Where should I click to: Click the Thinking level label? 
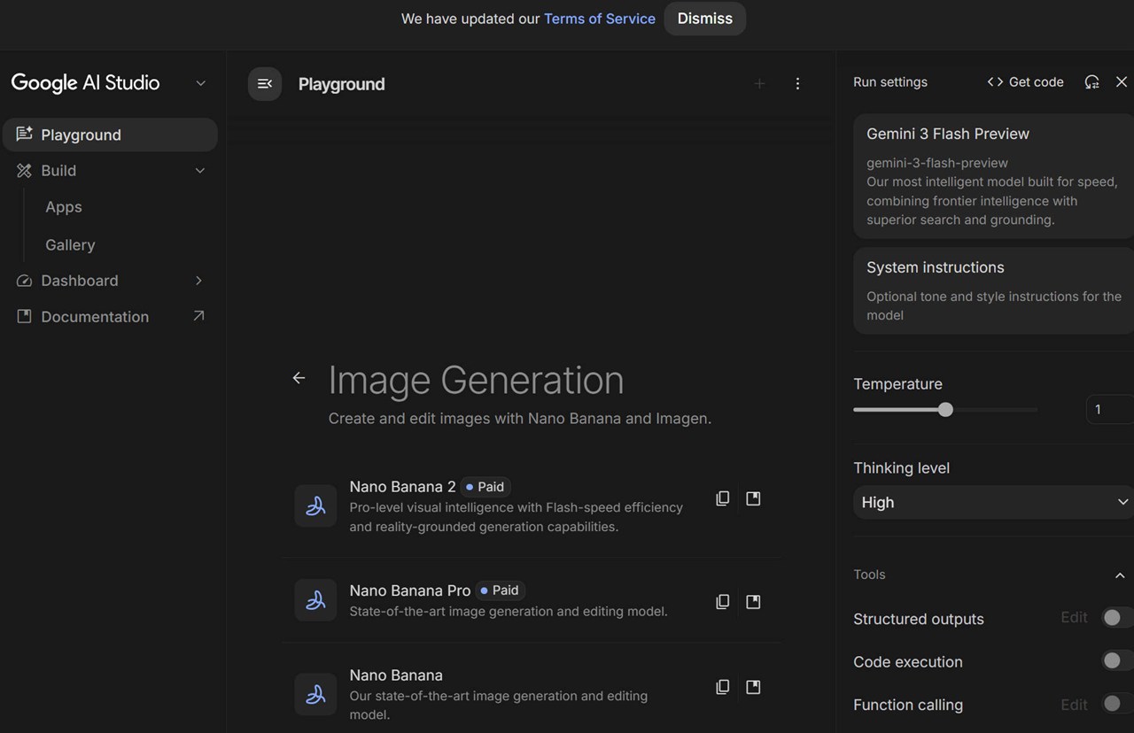(x=901, y=468)
